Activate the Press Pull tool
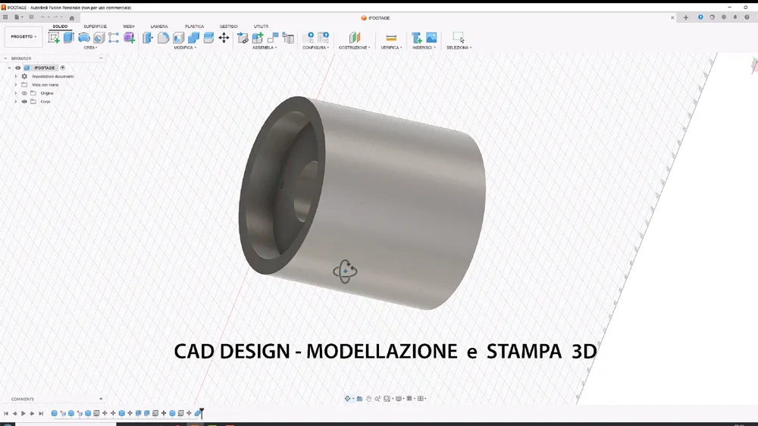Viewport: 758px width, 426px height. [x=148, y=38]
